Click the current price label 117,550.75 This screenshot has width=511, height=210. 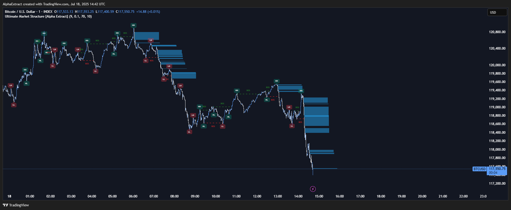coord(497,169)
